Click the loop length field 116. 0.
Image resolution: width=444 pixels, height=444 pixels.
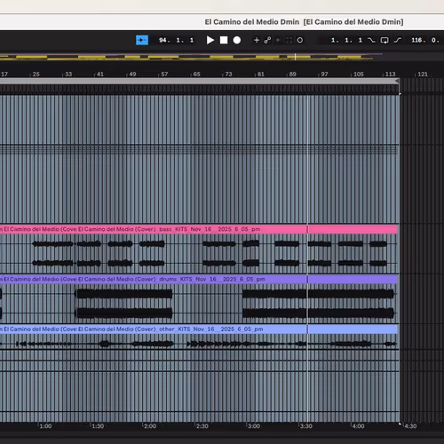click(425, 40)
